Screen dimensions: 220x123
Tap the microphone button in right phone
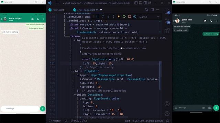(x=216, y=108)
